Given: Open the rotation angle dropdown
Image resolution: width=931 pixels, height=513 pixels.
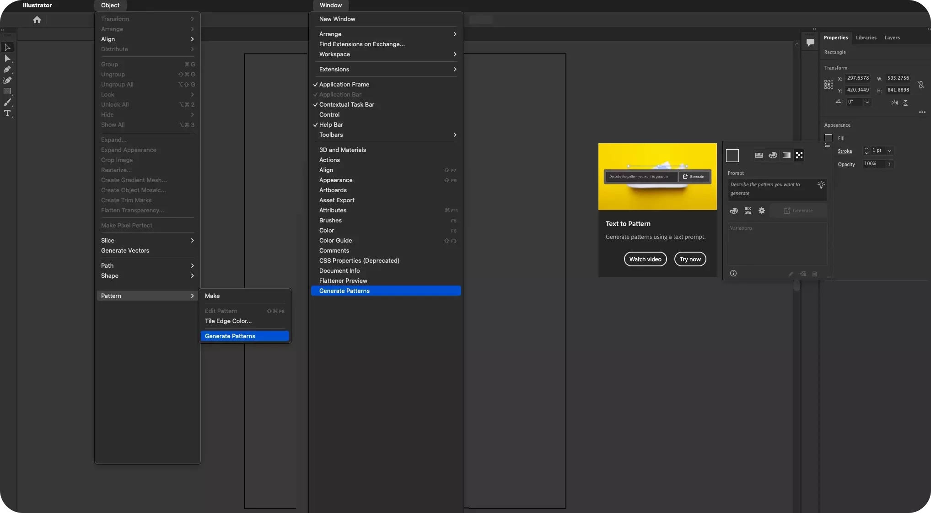Looking at the screenshot, I should pos(867,102).
